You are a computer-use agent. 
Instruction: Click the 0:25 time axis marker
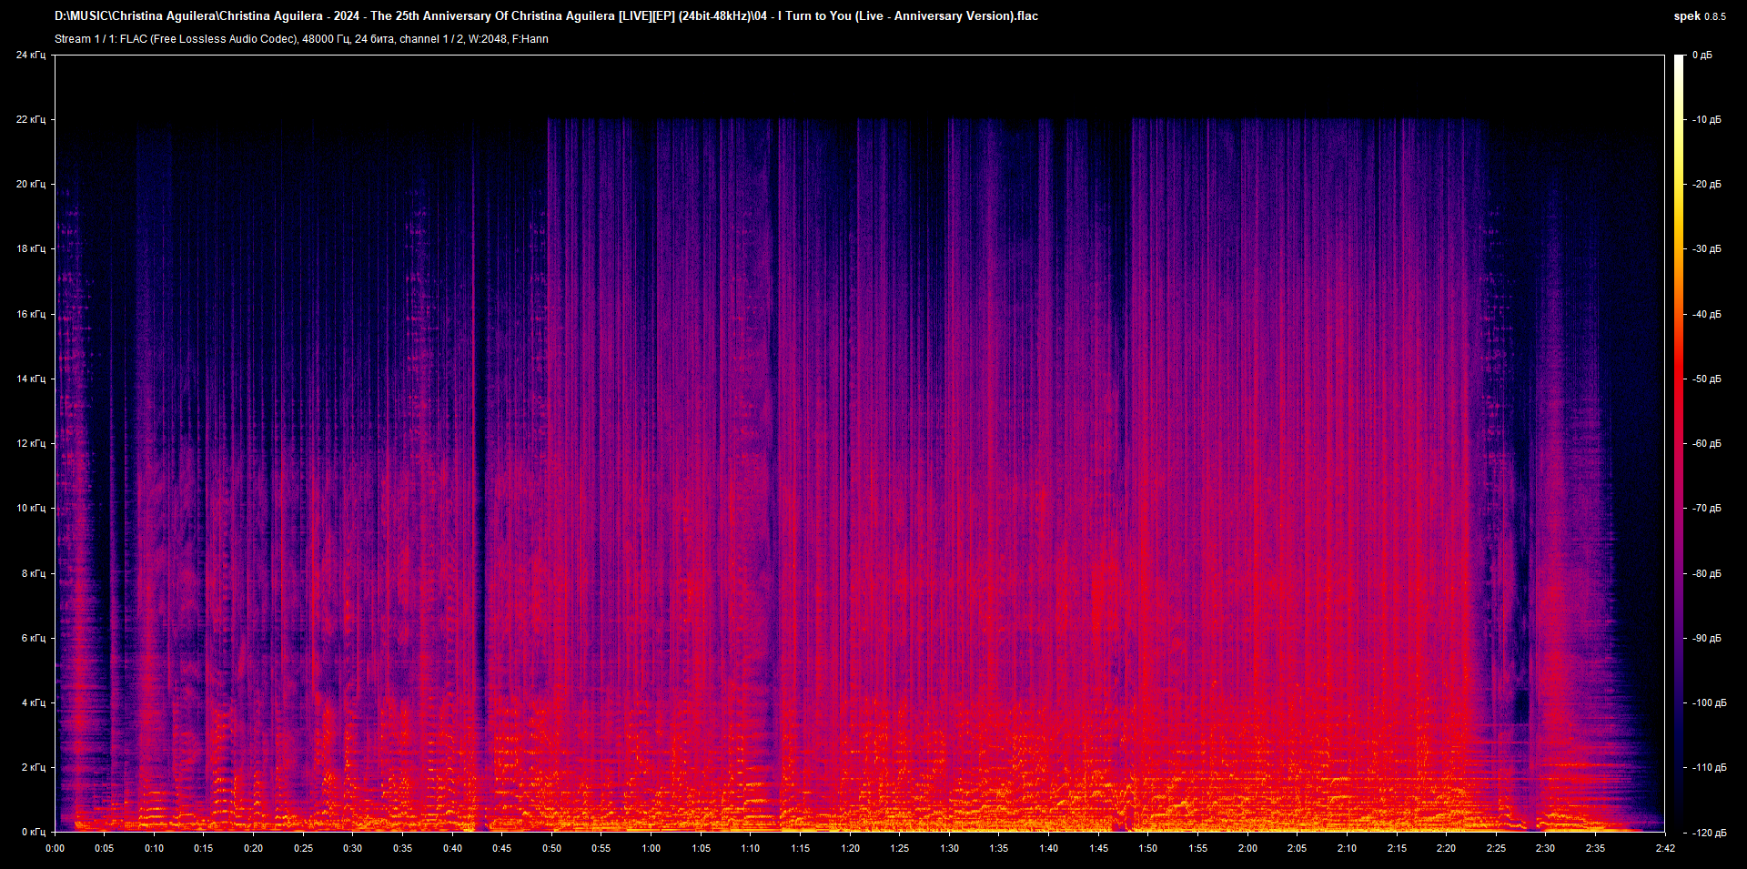coord(303,848)
